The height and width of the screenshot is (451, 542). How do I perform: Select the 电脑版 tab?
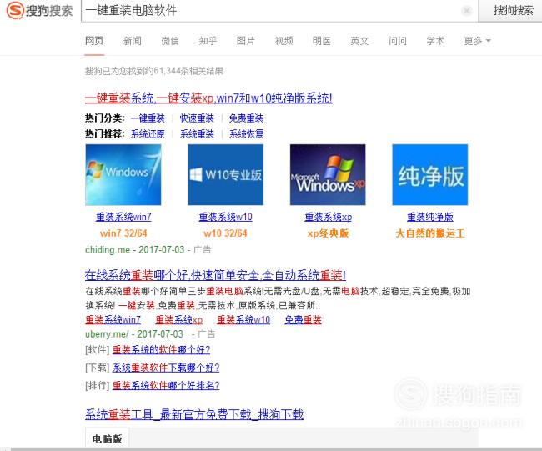click(x=108, y=438)
